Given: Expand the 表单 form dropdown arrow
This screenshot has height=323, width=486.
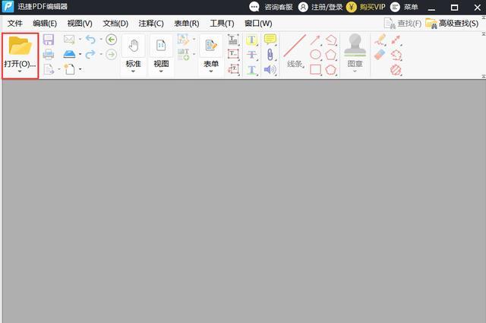Looking at the screenshot, I should (x=211, y=71).
